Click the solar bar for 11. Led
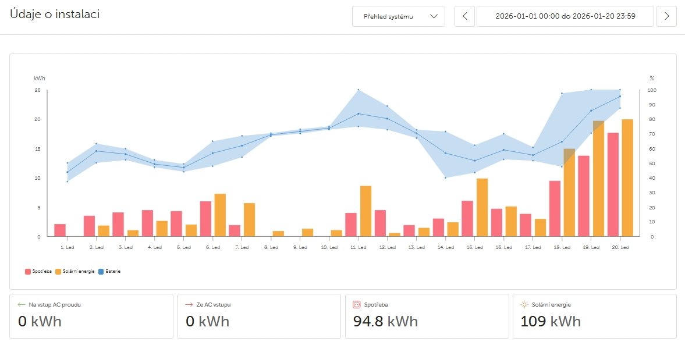Screen dimensions: 685x345 click(x=365, y=211)
